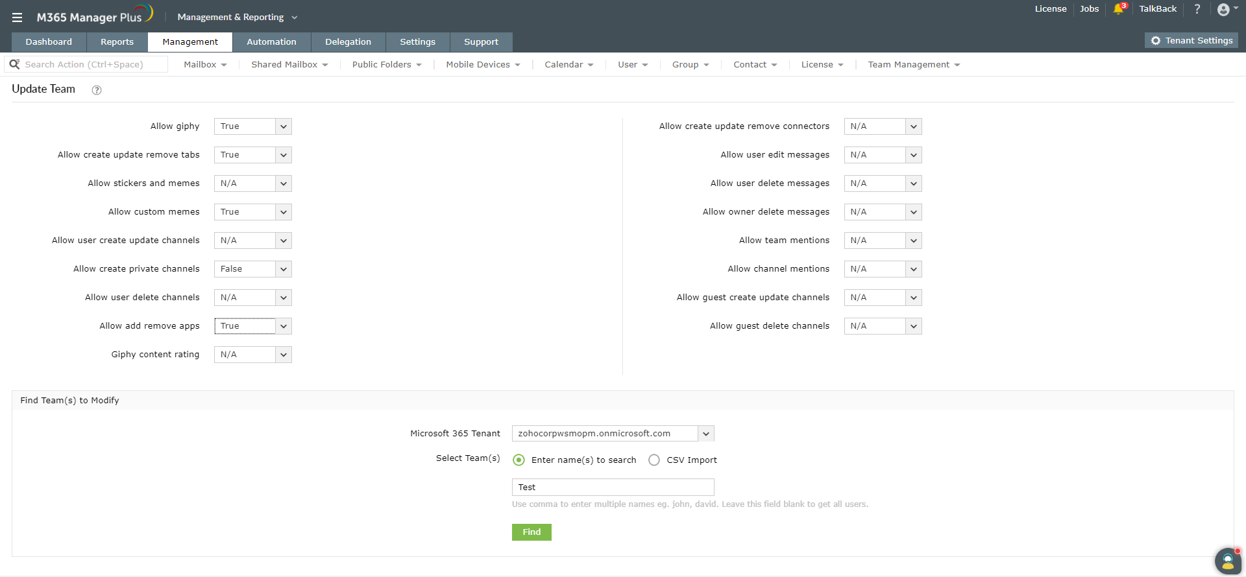Click the search magnifier icon
Screen dimensions: 1246x577
(x=14, y=64)
